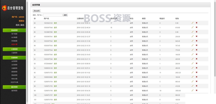Viewport: 216px width, 104px height.
Task: Edit member 15725040847 in row 93
Action: click(x=193, y=63)
